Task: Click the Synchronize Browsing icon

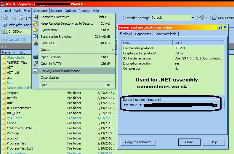Action: pyautogui.click(x=35, y=37)
